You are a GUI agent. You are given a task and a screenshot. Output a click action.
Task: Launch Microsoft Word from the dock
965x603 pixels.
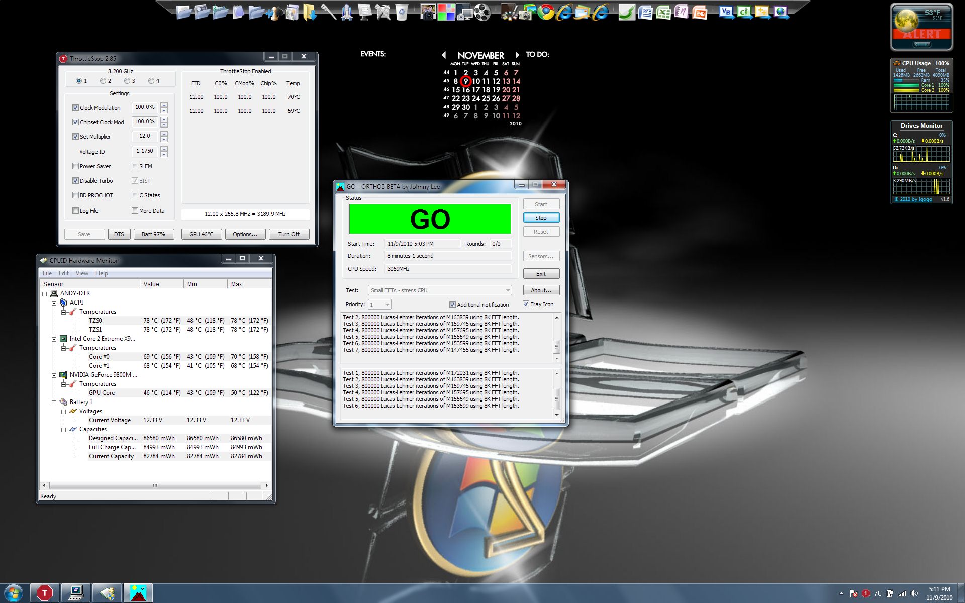(645, 12)
